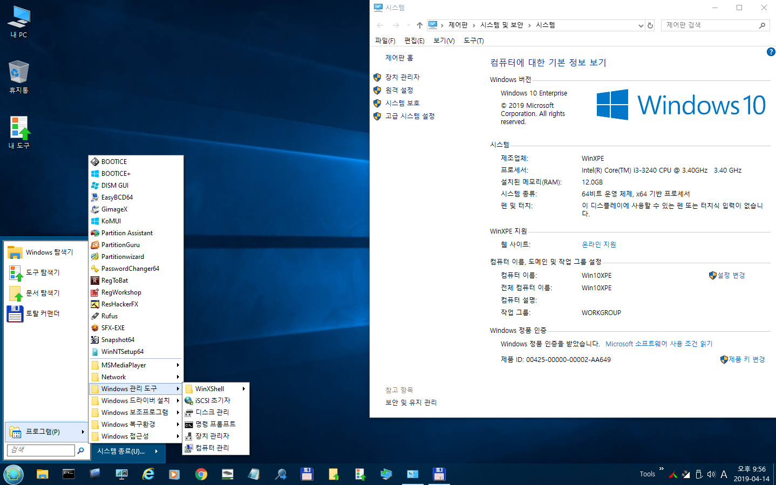Open Windows 탐색기 from start menu
776x485 pixels.
46,252
